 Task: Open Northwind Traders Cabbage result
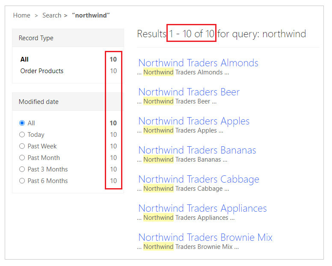(x=199, y=179)
